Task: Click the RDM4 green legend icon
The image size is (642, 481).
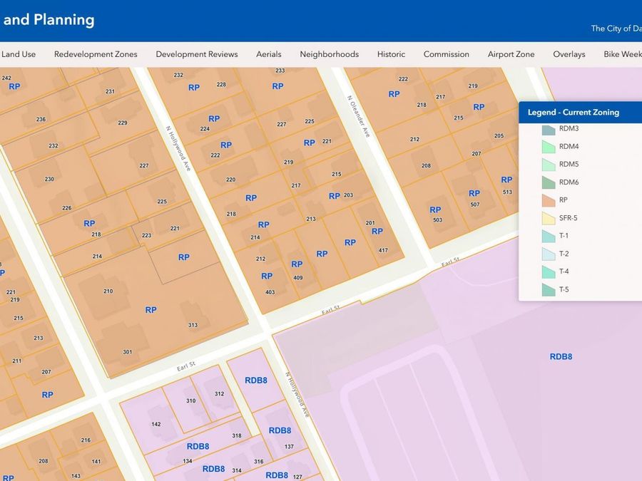Action: point(549,147)
